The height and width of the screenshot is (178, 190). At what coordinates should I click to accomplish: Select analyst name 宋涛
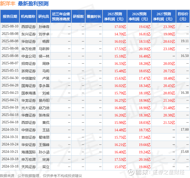click(46, 159)
